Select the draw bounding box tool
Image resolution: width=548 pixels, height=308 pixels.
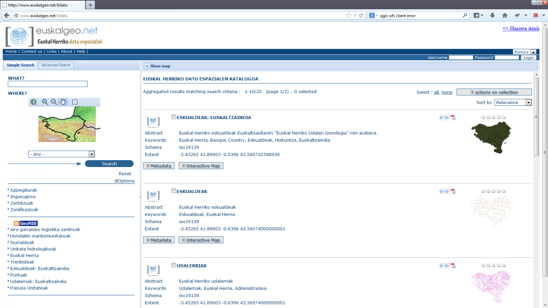(x=75, y=102)
